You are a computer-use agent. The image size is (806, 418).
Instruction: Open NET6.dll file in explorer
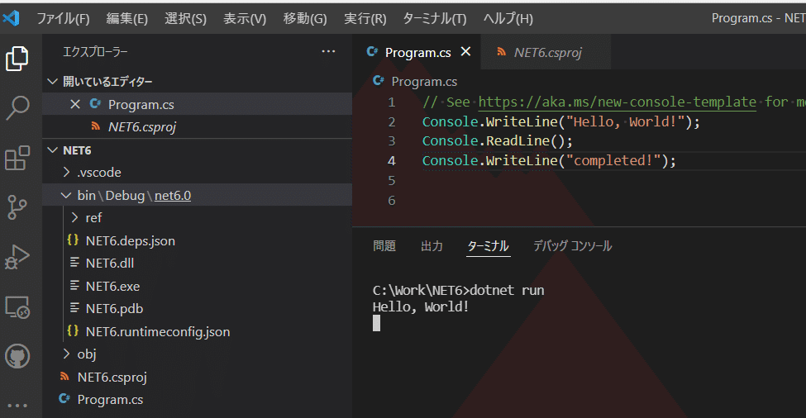197,263
